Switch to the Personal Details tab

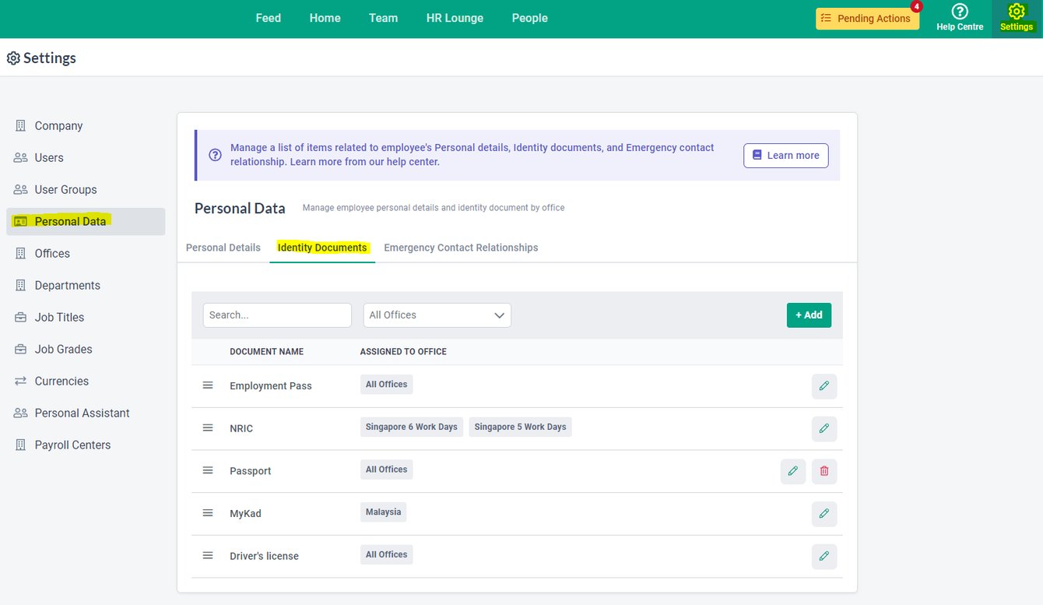(223, 247)
